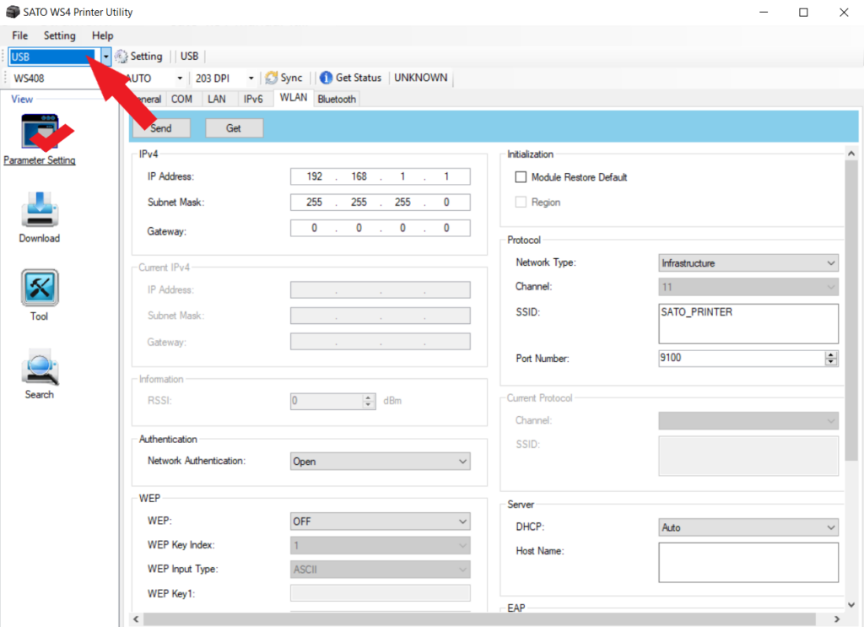864x627 pixels.
Task: Click the vertical scrollbar down arrow
Action: pyautogui.click(x=851, y=605)
